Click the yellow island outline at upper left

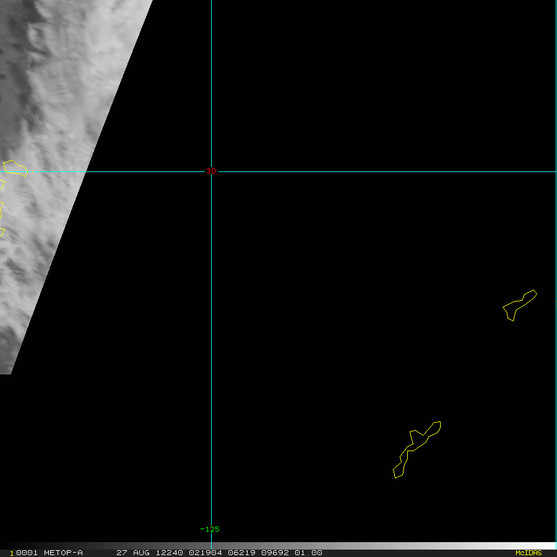tap(15, 168)
